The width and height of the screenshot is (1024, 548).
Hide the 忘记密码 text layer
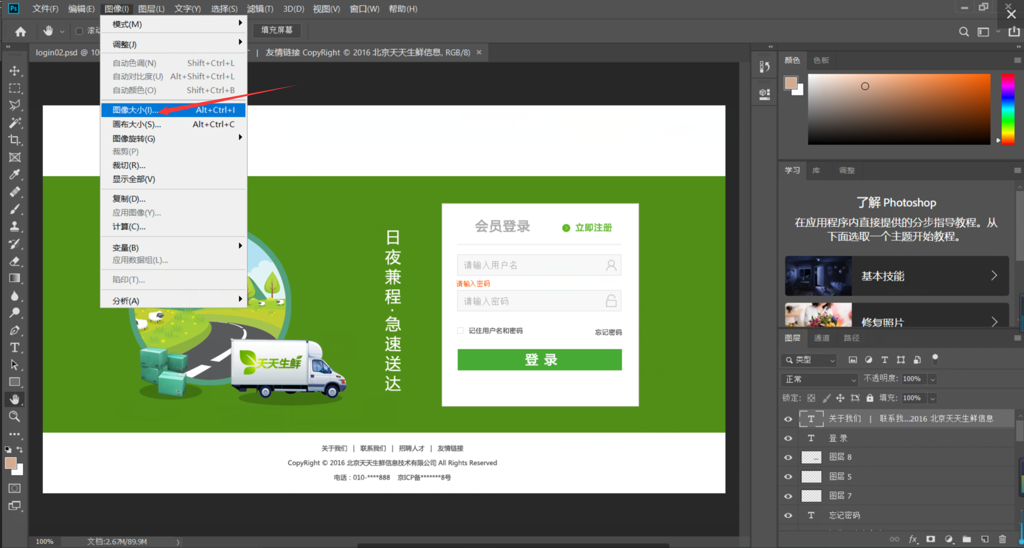pyautogui.click(x=788, y=516)
